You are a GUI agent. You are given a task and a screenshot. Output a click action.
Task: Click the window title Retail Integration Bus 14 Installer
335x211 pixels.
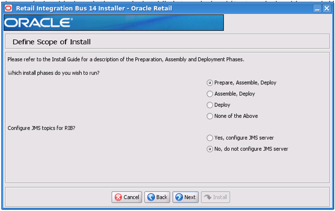[94, 8]
